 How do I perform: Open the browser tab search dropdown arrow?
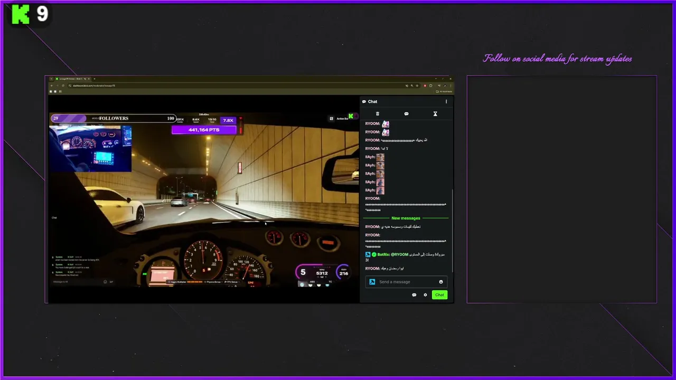point(51,79)
